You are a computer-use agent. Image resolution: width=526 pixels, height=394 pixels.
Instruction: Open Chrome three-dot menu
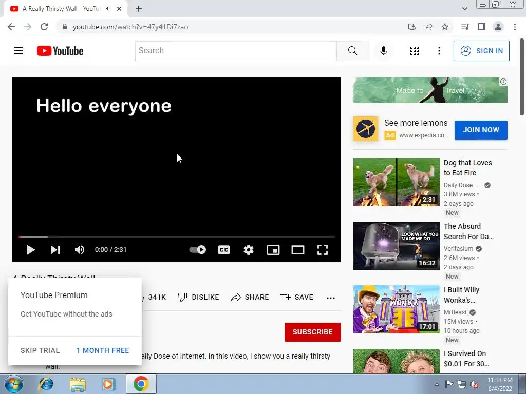[515, 27]
